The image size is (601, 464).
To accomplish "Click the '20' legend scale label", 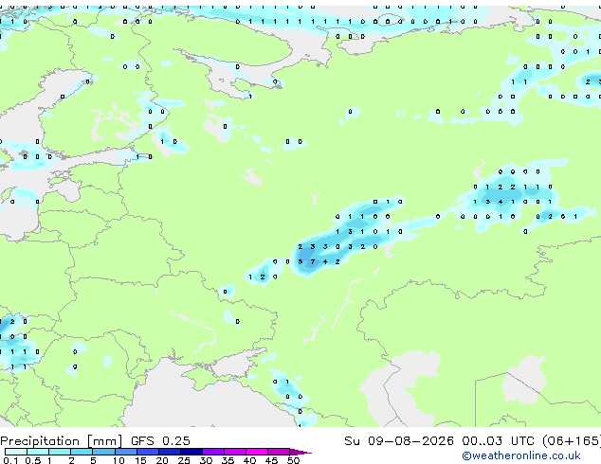I will [x=162, y=460].
